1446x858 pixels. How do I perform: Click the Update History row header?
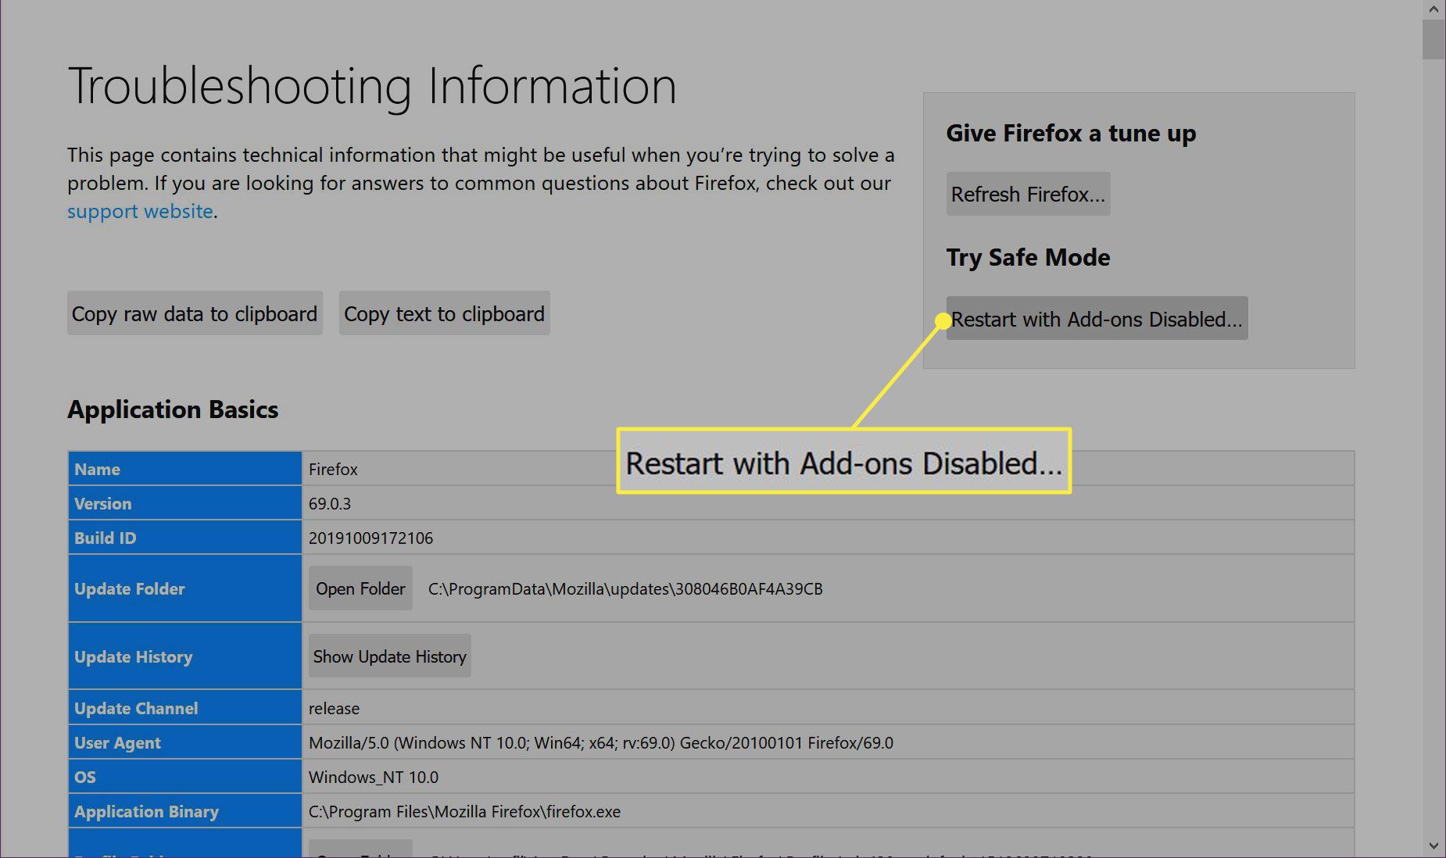pos(185,656)
